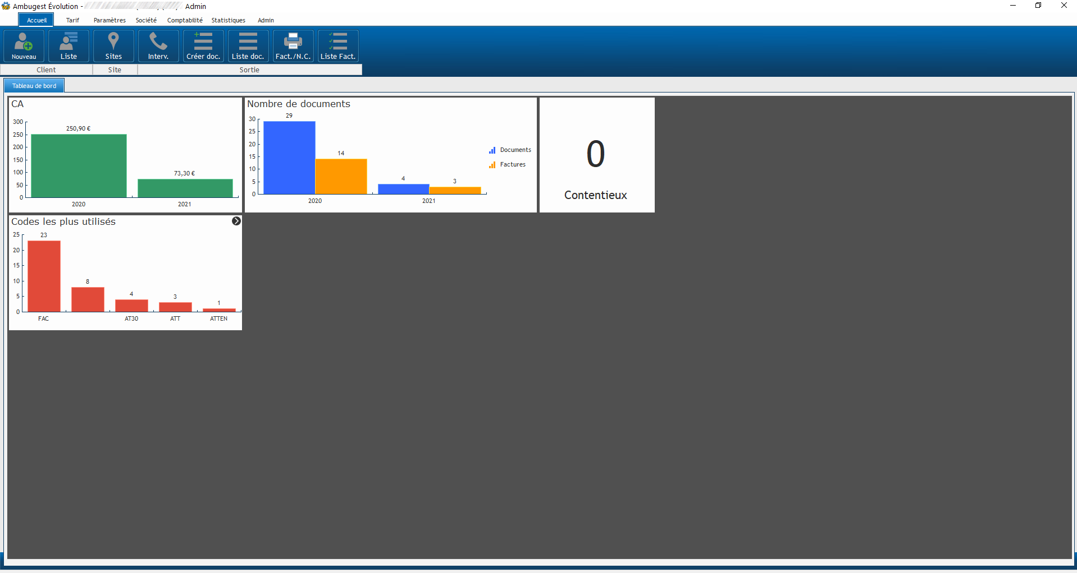Select the Tableau de bord tab
The height and width of the screenshot is (573, 1077).
click(x=34, y=86)
